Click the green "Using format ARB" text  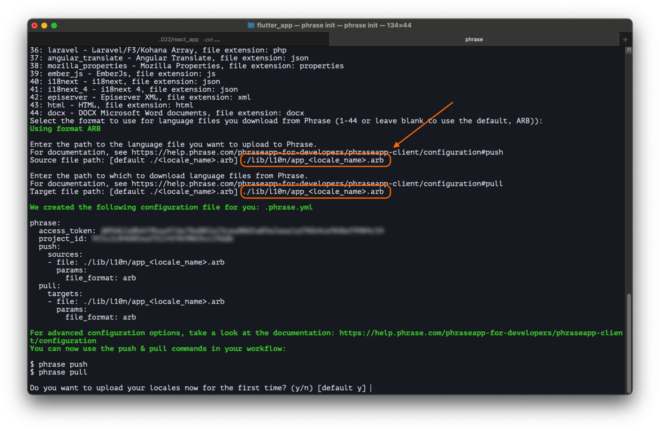[65, 128]
